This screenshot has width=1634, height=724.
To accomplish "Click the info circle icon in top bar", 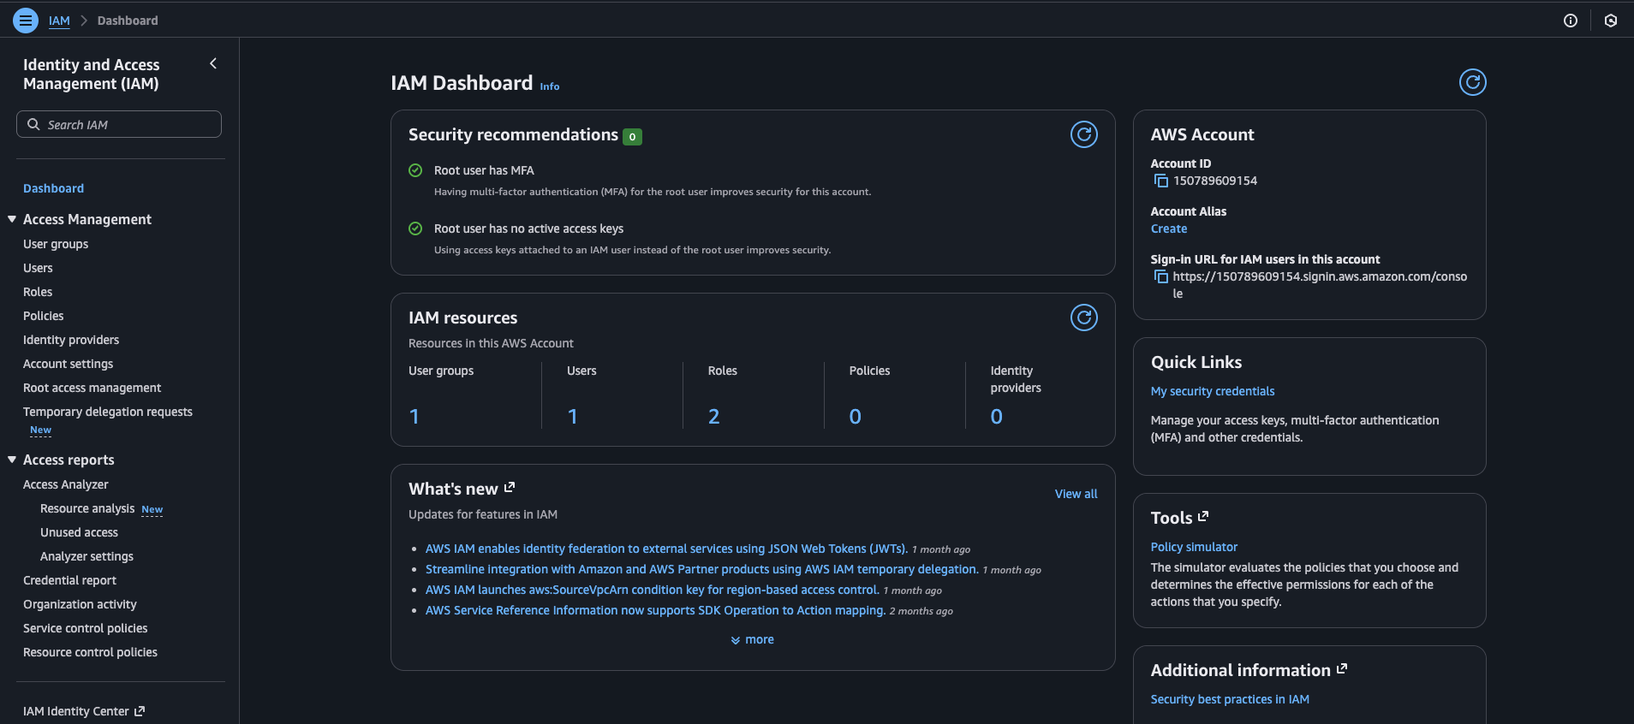I will point(1570,21).
